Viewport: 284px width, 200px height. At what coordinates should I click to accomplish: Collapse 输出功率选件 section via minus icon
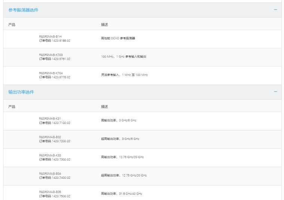point(275,92)
